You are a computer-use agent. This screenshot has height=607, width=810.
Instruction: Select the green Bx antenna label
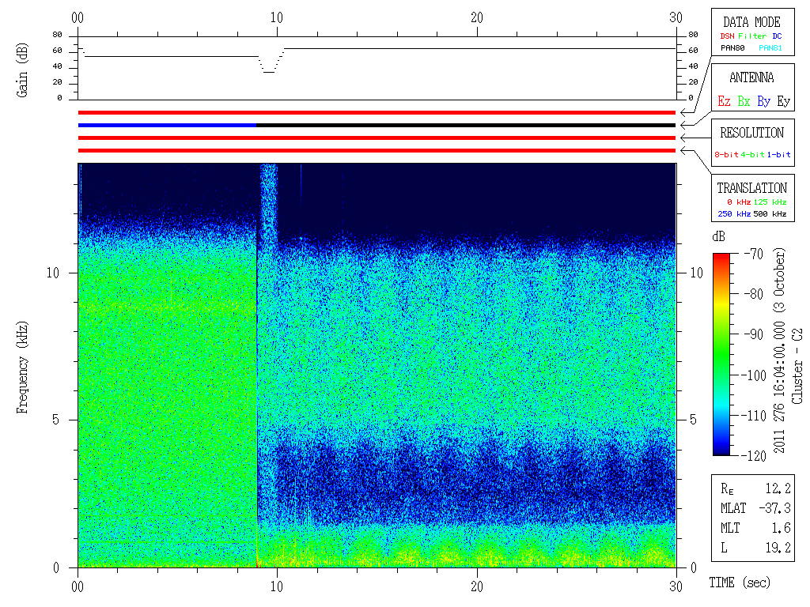tap(744, 101)
